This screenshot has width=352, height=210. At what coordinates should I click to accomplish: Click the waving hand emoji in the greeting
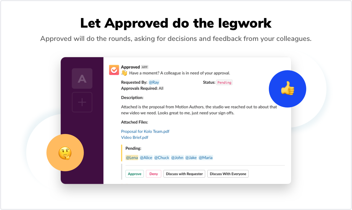[x=124, y=73]
